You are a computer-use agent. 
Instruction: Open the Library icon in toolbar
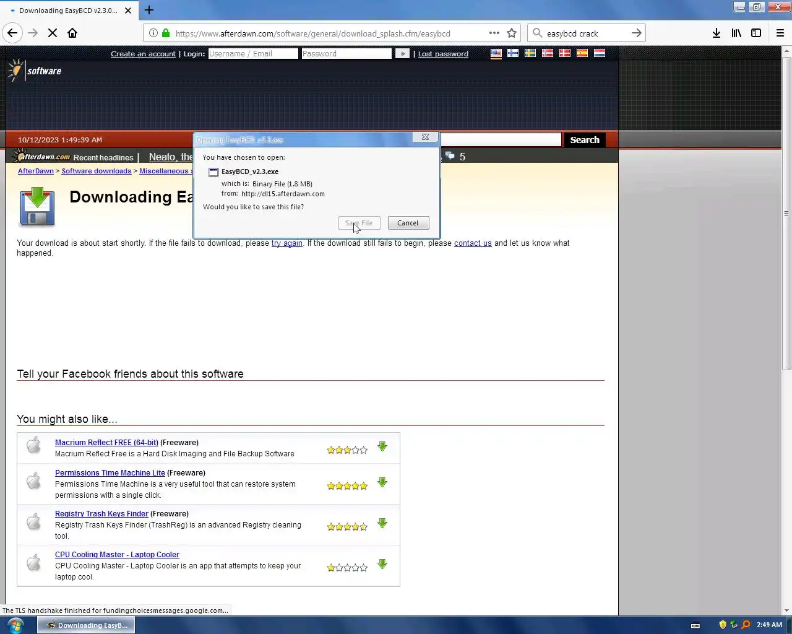pyautogui.click(x=736, y=33)
